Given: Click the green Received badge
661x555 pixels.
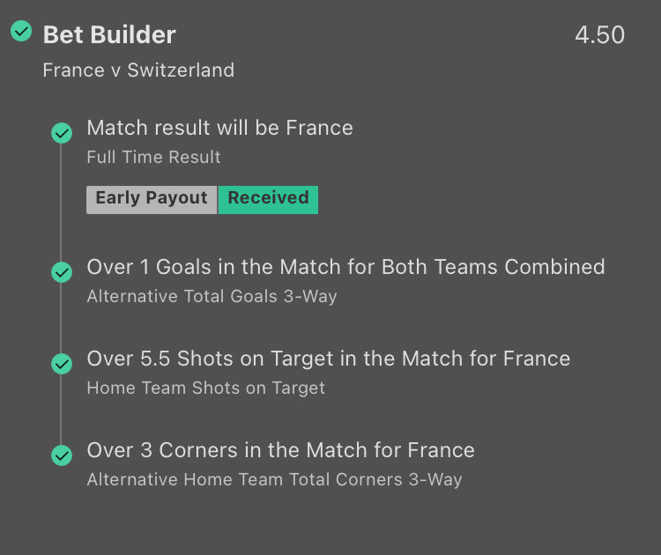Looking at the screenshot, I should pos(268,198).
